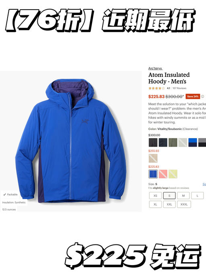Select the olive green color swatch
This screenshot has height=276, width=206.
173,142
